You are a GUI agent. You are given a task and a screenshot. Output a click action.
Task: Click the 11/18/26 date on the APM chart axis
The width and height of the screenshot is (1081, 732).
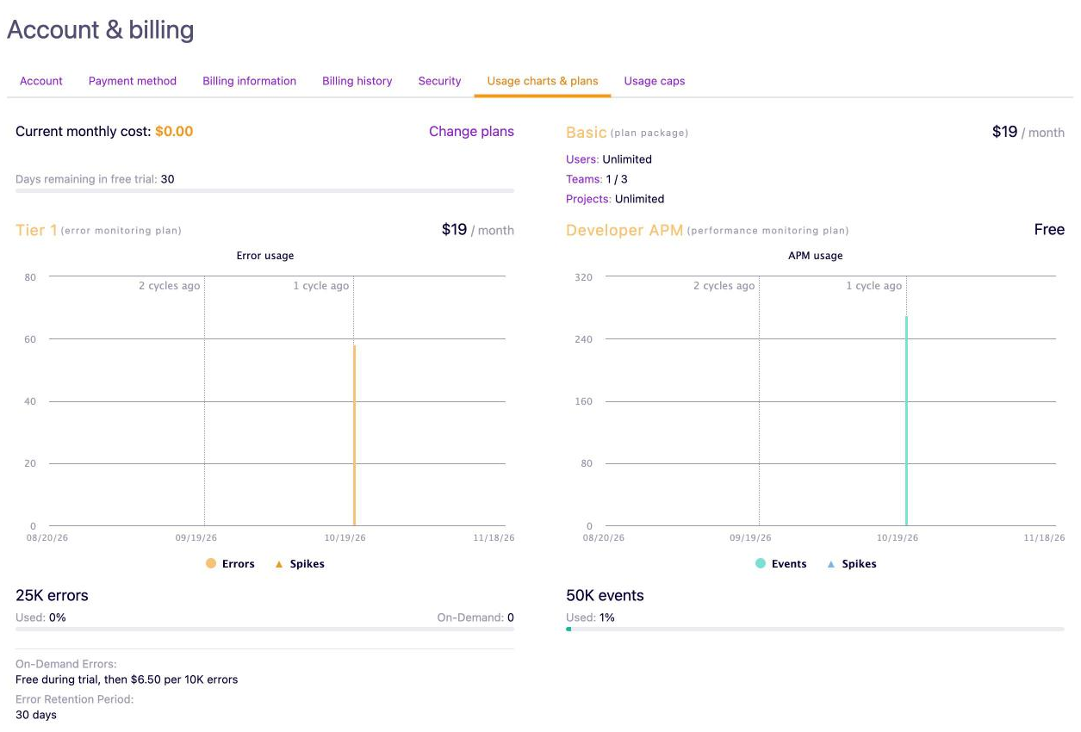click(x=1044, y=538)
